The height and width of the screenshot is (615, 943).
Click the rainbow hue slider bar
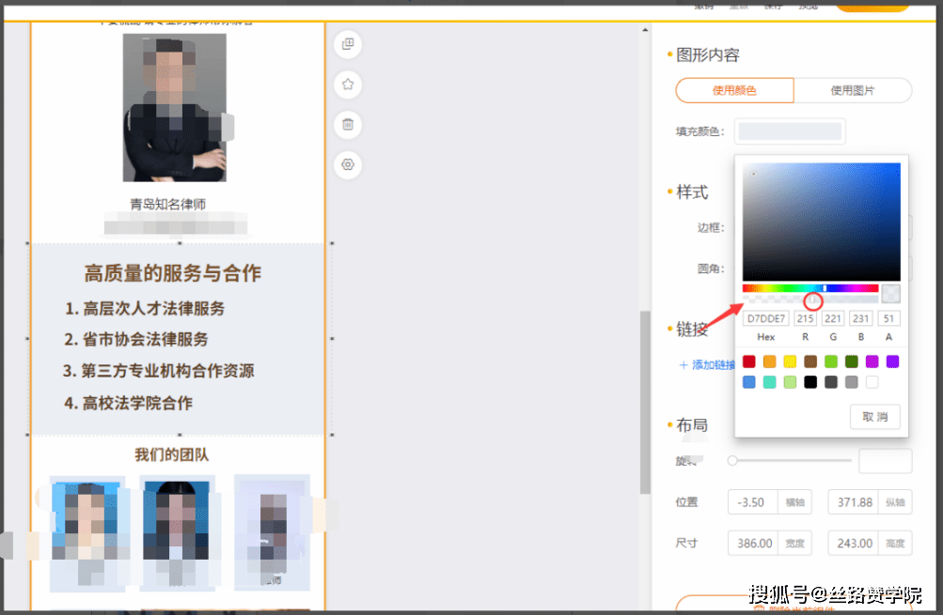tap(810, 288)
